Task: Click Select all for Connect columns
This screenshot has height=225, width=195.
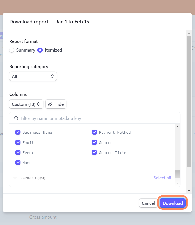Action: click(x=162, y=178)
